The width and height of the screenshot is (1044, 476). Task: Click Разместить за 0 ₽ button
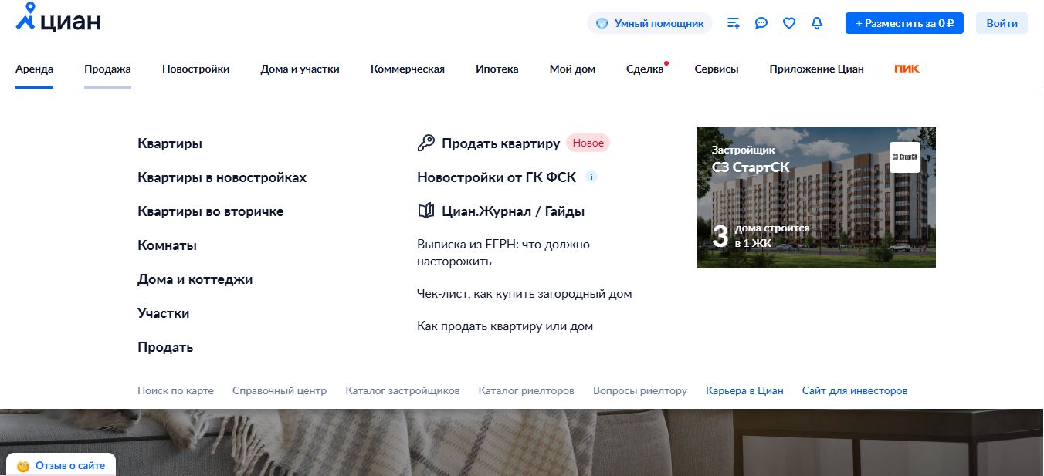[904, 23]
